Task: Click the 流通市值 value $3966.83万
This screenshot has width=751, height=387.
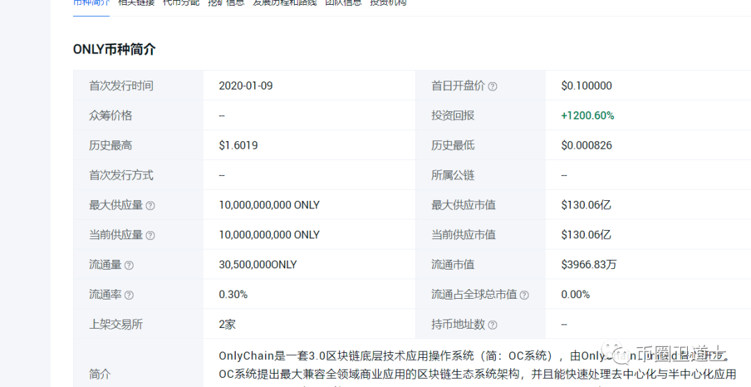Action: click(x=589, y=265)
